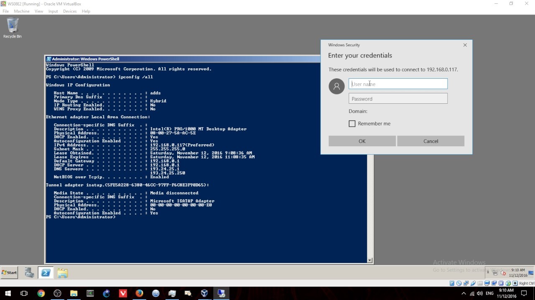This screenshot has height=300, width=535.
Task: Click the user avatar icon in credentials dialog
Action: click(x=336, y=86)
